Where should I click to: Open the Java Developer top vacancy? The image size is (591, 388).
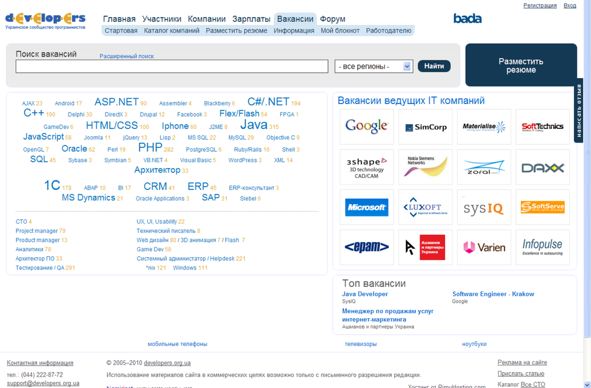coord(365,294)
